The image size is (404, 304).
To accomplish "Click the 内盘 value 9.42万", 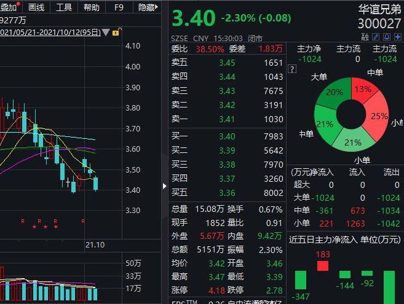I will 269,236.
